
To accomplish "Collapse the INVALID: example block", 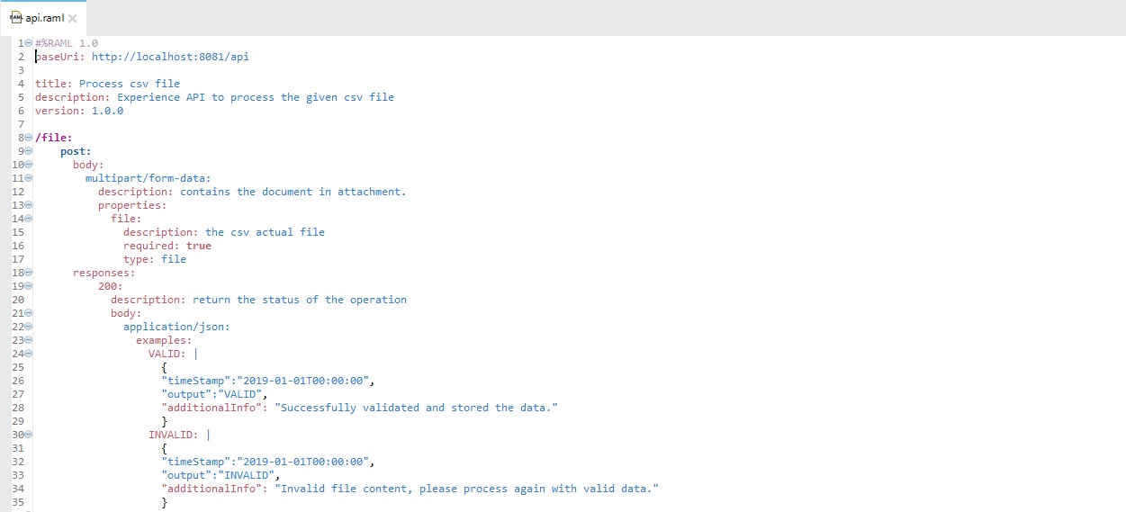I will coord(29,435).
